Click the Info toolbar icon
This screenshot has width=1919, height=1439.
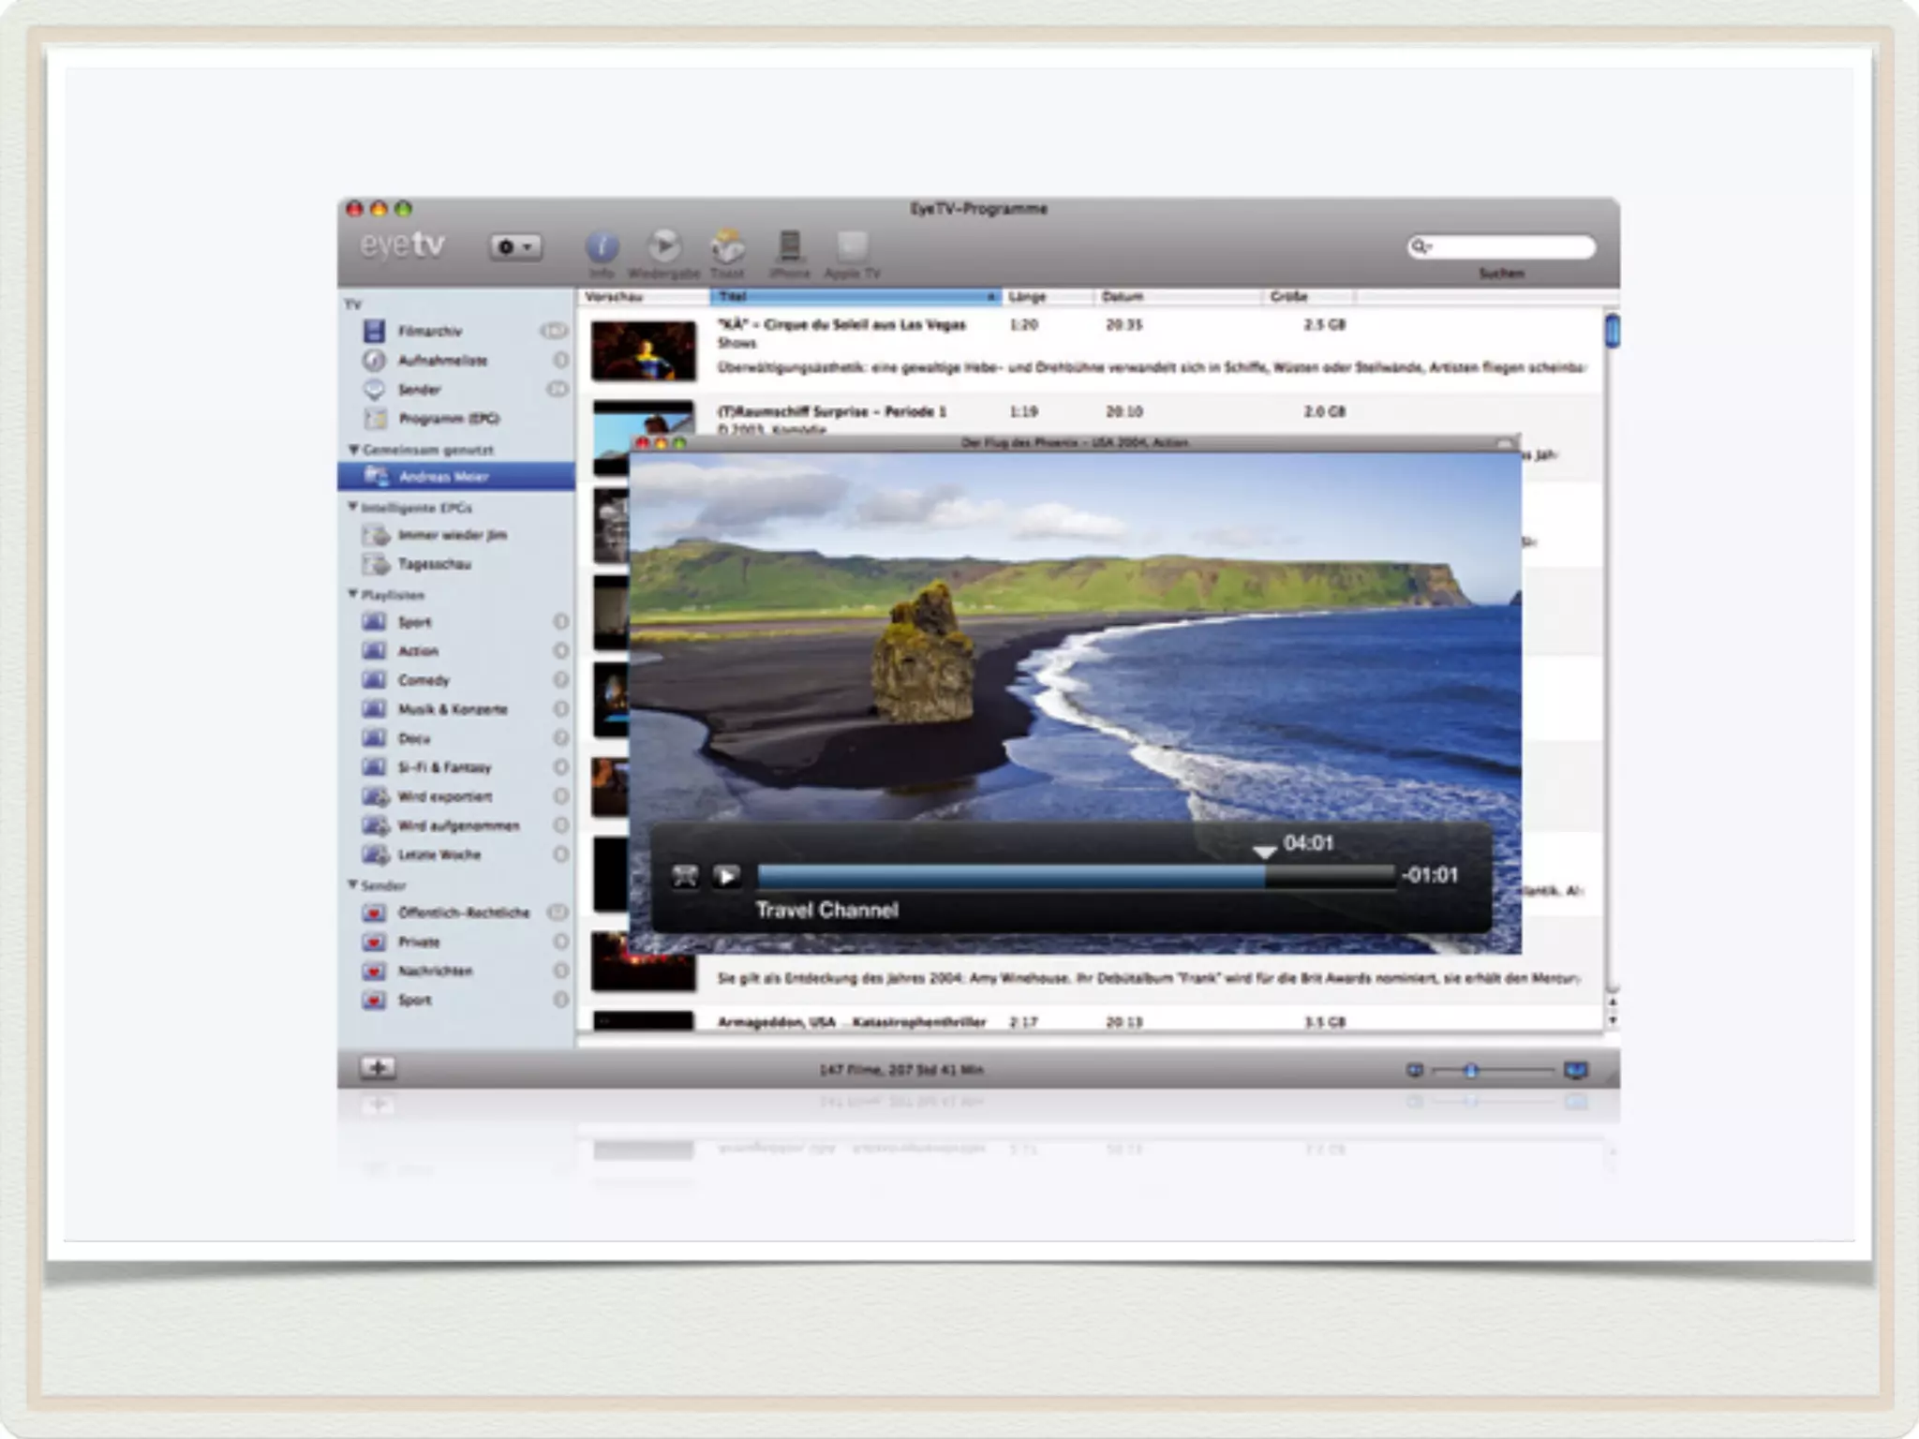pyautogui.click(x=602, y=247)
